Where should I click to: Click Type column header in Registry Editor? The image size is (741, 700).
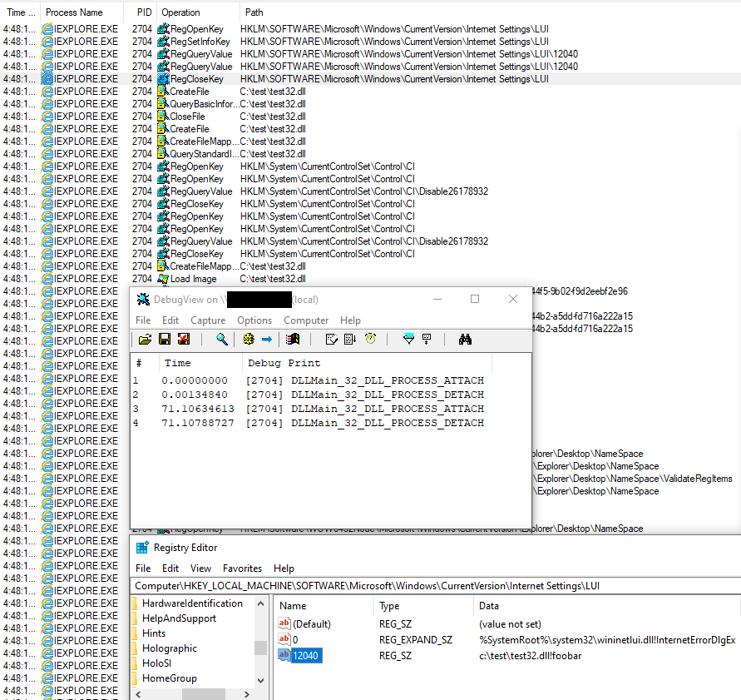[424, 605]
